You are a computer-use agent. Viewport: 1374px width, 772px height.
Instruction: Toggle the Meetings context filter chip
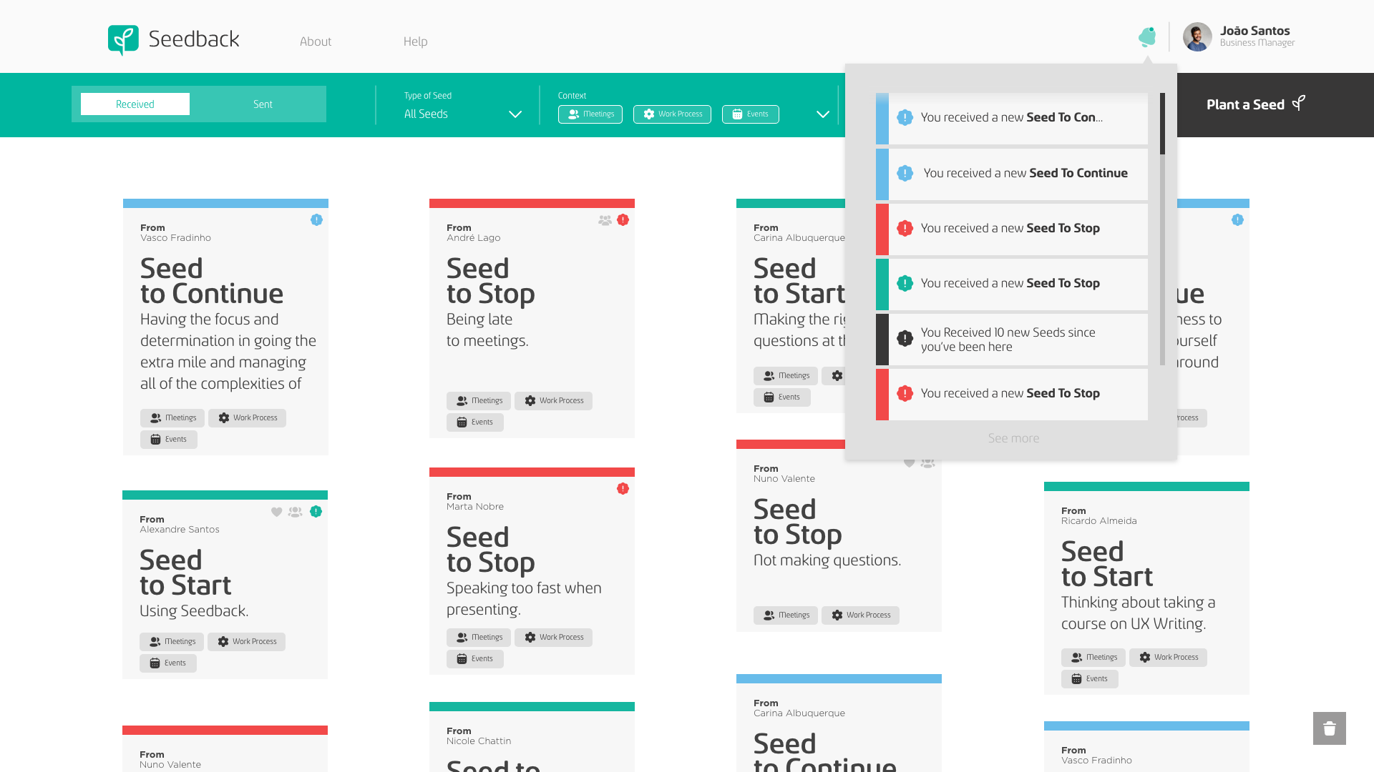590,114
